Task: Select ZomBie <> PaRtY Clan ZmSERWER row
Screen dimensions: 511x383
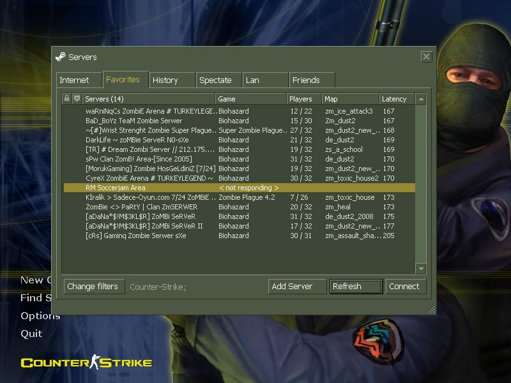Action: click(x=239, y=207)
